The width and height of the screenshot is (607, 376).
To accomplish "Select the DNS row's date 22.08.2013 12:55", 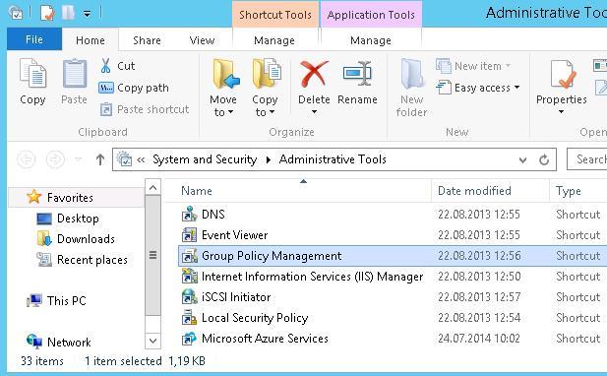I will (479, 215).
